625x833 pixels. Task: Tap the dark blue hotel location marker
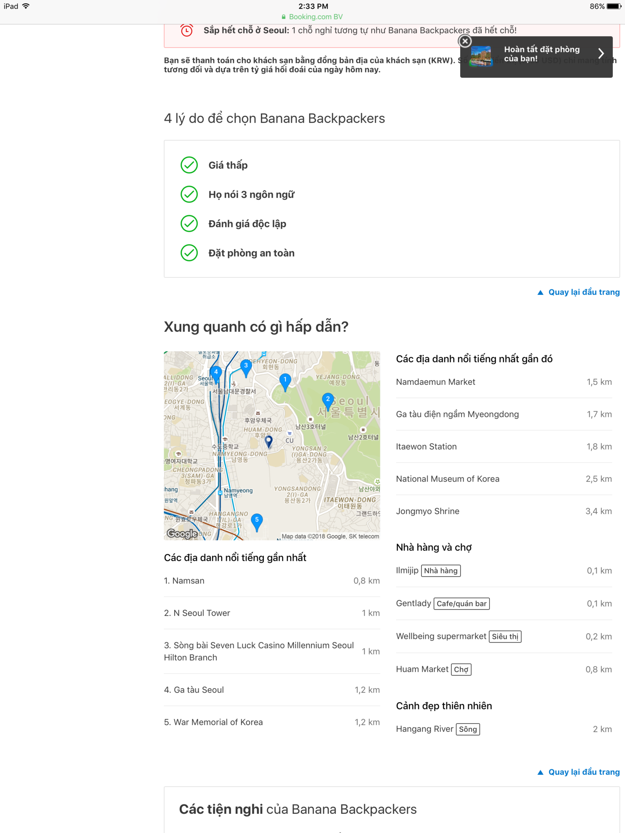[x=269, y=442]
